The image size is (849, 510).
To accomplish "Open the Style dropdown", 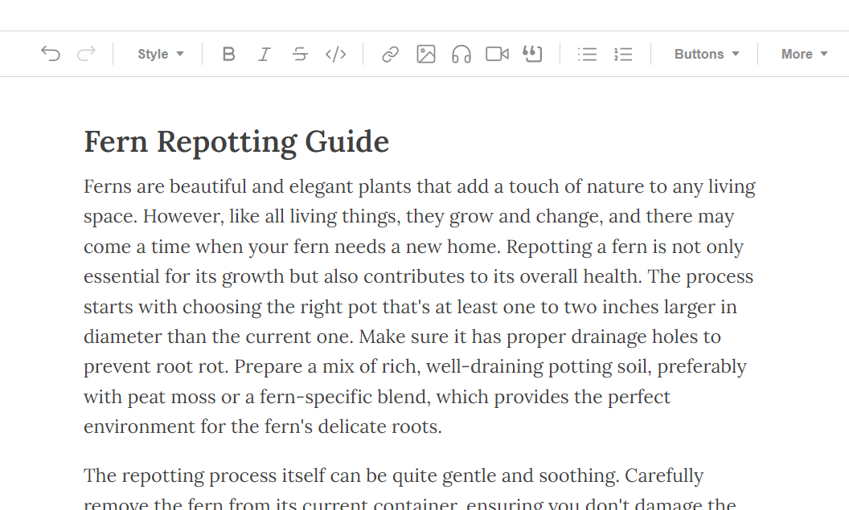I will pos(160,54).
